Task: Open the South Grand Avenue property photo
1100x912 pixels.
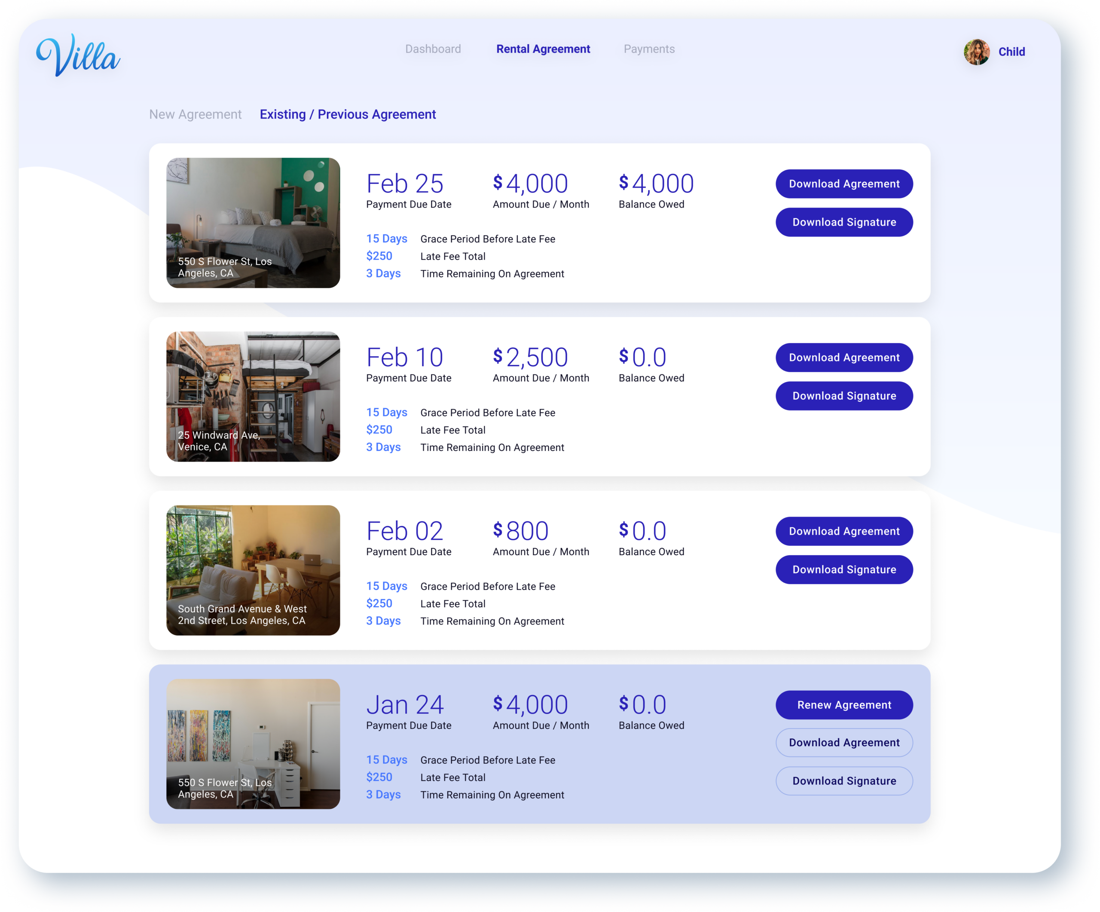Action: click(x=253, y=569)
